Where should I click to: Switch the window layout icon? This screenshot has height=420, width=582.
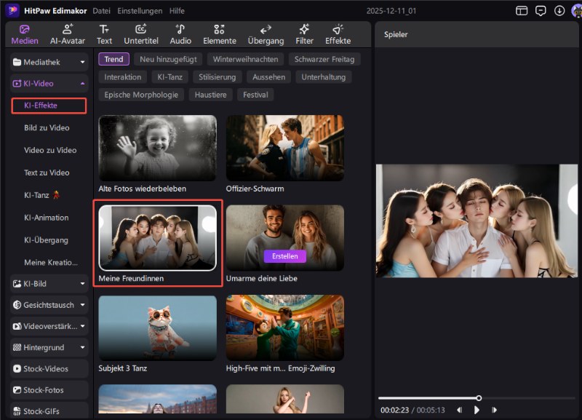522,11
